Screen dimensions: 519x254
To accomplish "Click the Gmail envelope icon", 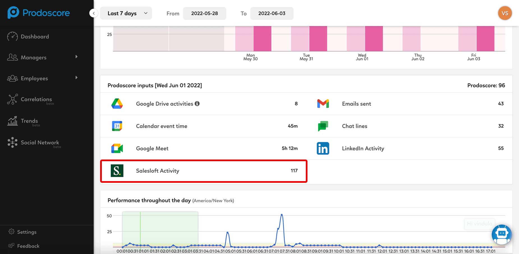I will coord(323,104).
